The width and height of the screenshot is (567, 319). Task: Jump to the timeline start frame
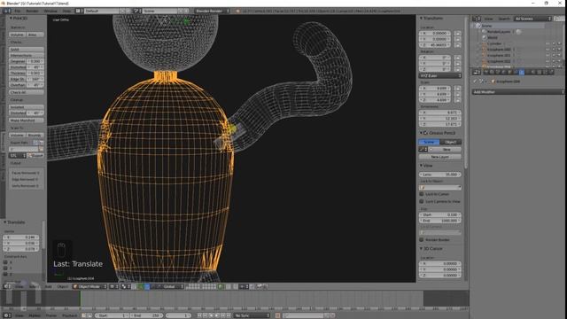click(x=200, y=315)
